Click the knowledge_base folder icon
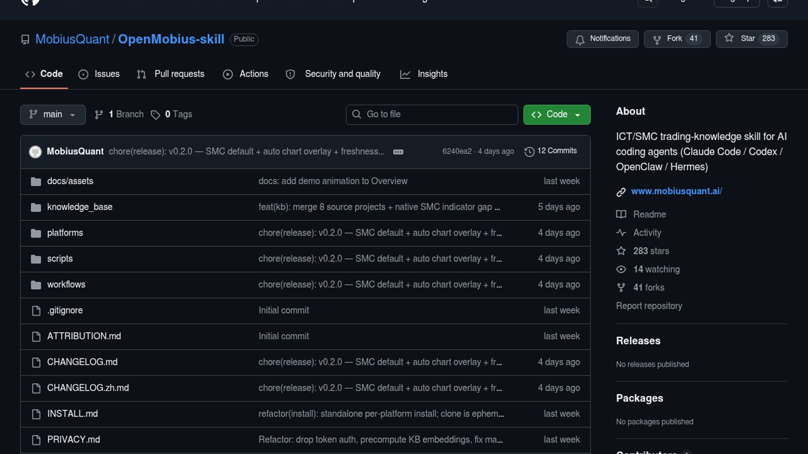The height and width of the screenshot is (454, 808). point(36,207)
